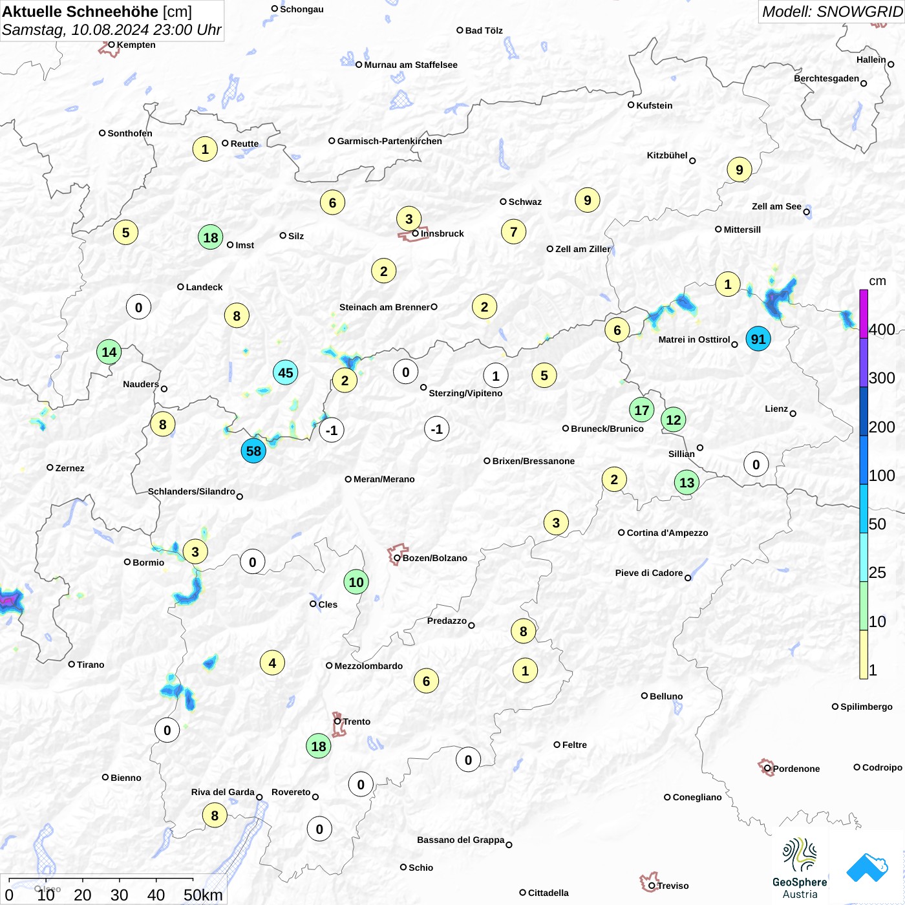This screenshot has width=905, height=905.
Task: Click the Zell am See label
Action: [x=776, y=206]
